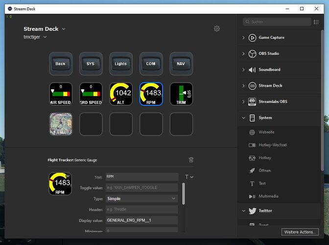Choose the Multimedia play-pause action
329x245 pixels.
tap(252, 196)
